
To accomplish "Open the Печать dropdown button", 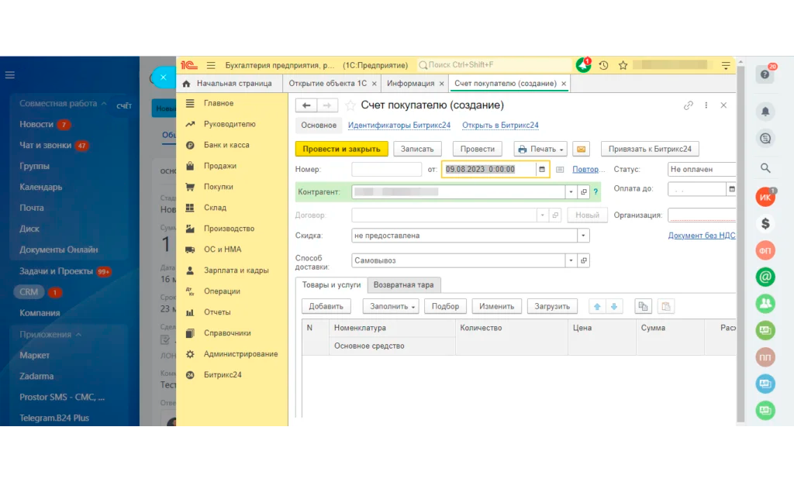I will point(540,149).
